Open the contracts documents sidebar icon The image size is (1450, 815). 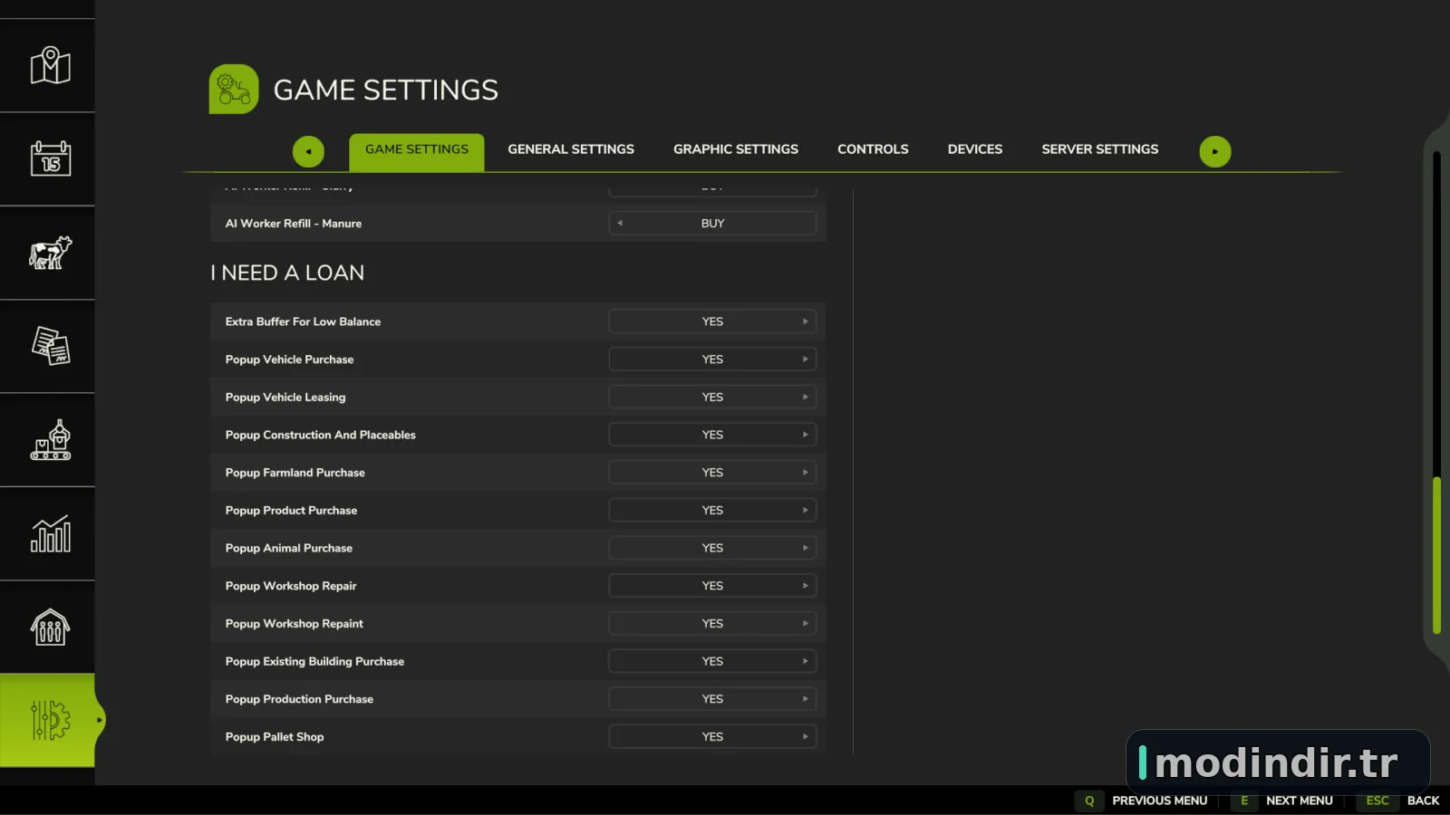pyautogui.click(x=50, y=346)
